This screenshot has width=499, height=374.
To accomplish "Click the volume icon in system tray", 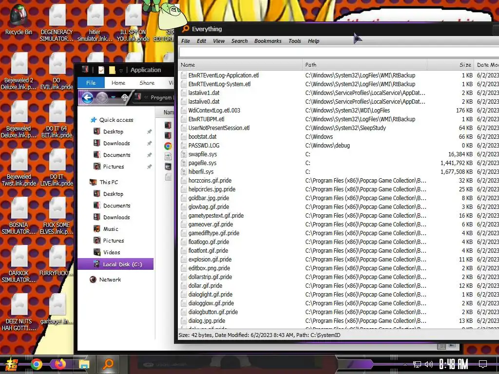I will tap(429, 364).
